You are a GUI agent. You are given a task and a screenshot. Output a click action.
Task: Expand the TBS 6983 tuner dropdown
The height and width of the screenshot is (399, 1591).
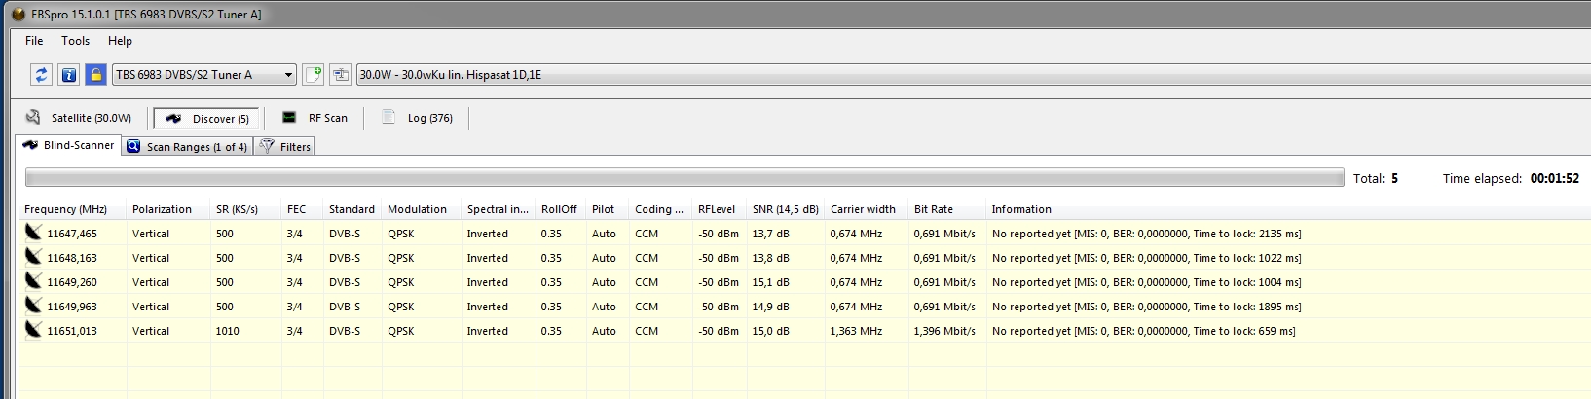click(x=288, y=75)
